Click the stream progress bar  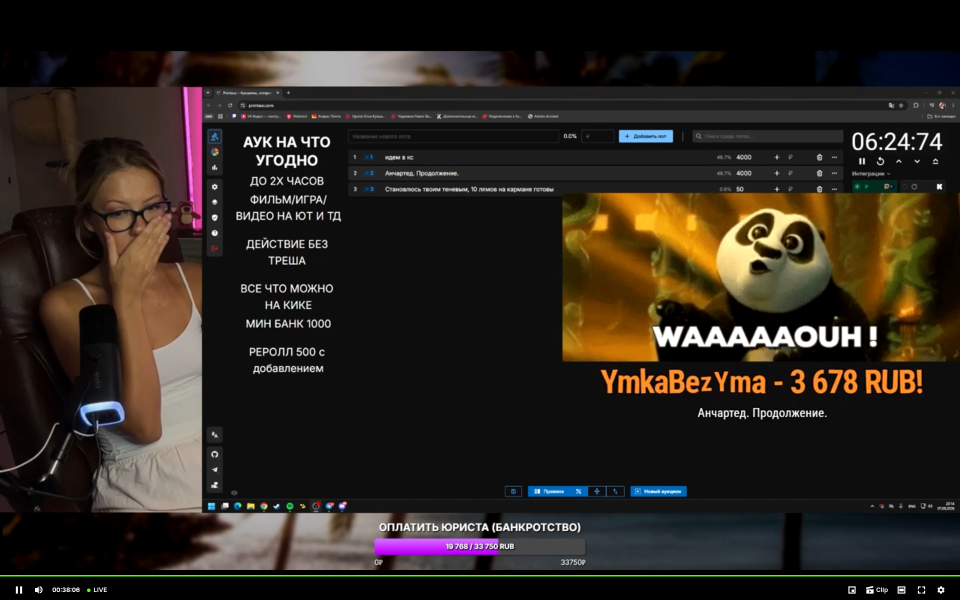[x=480, y=575]
